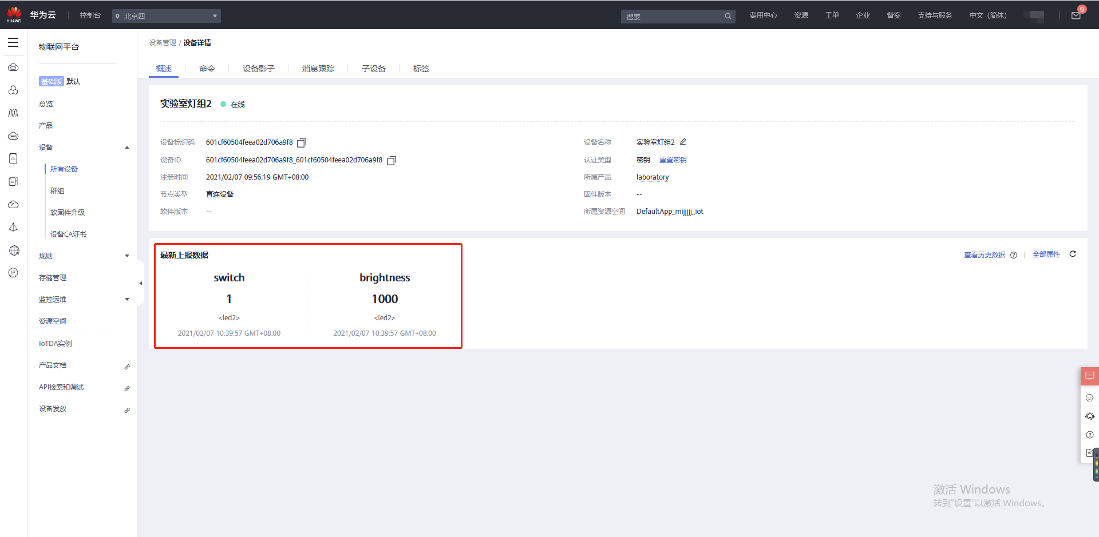The width and height of the screenshot is (1099, 537).
Task: Expand the 监控运维 menu section
Action: point(127,300)
